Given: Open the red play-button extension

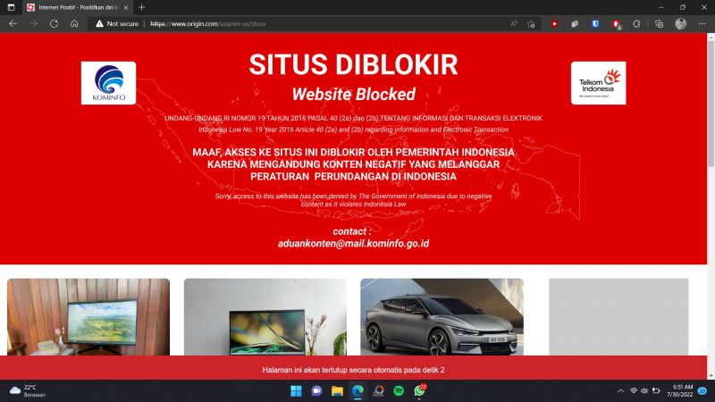Looking at the screenshot, I should [x=554, y=24].
